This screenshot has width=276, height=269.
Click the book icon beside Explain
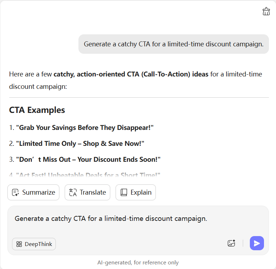point(124,193)
